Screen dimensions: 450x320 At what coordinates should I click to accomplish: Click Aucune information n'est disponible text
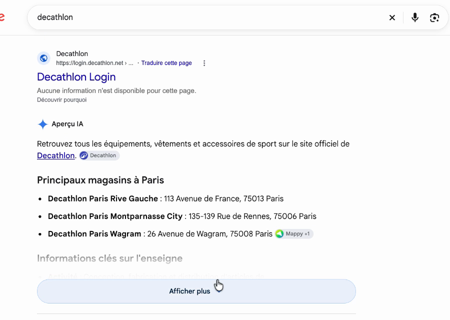click(116, 90)
